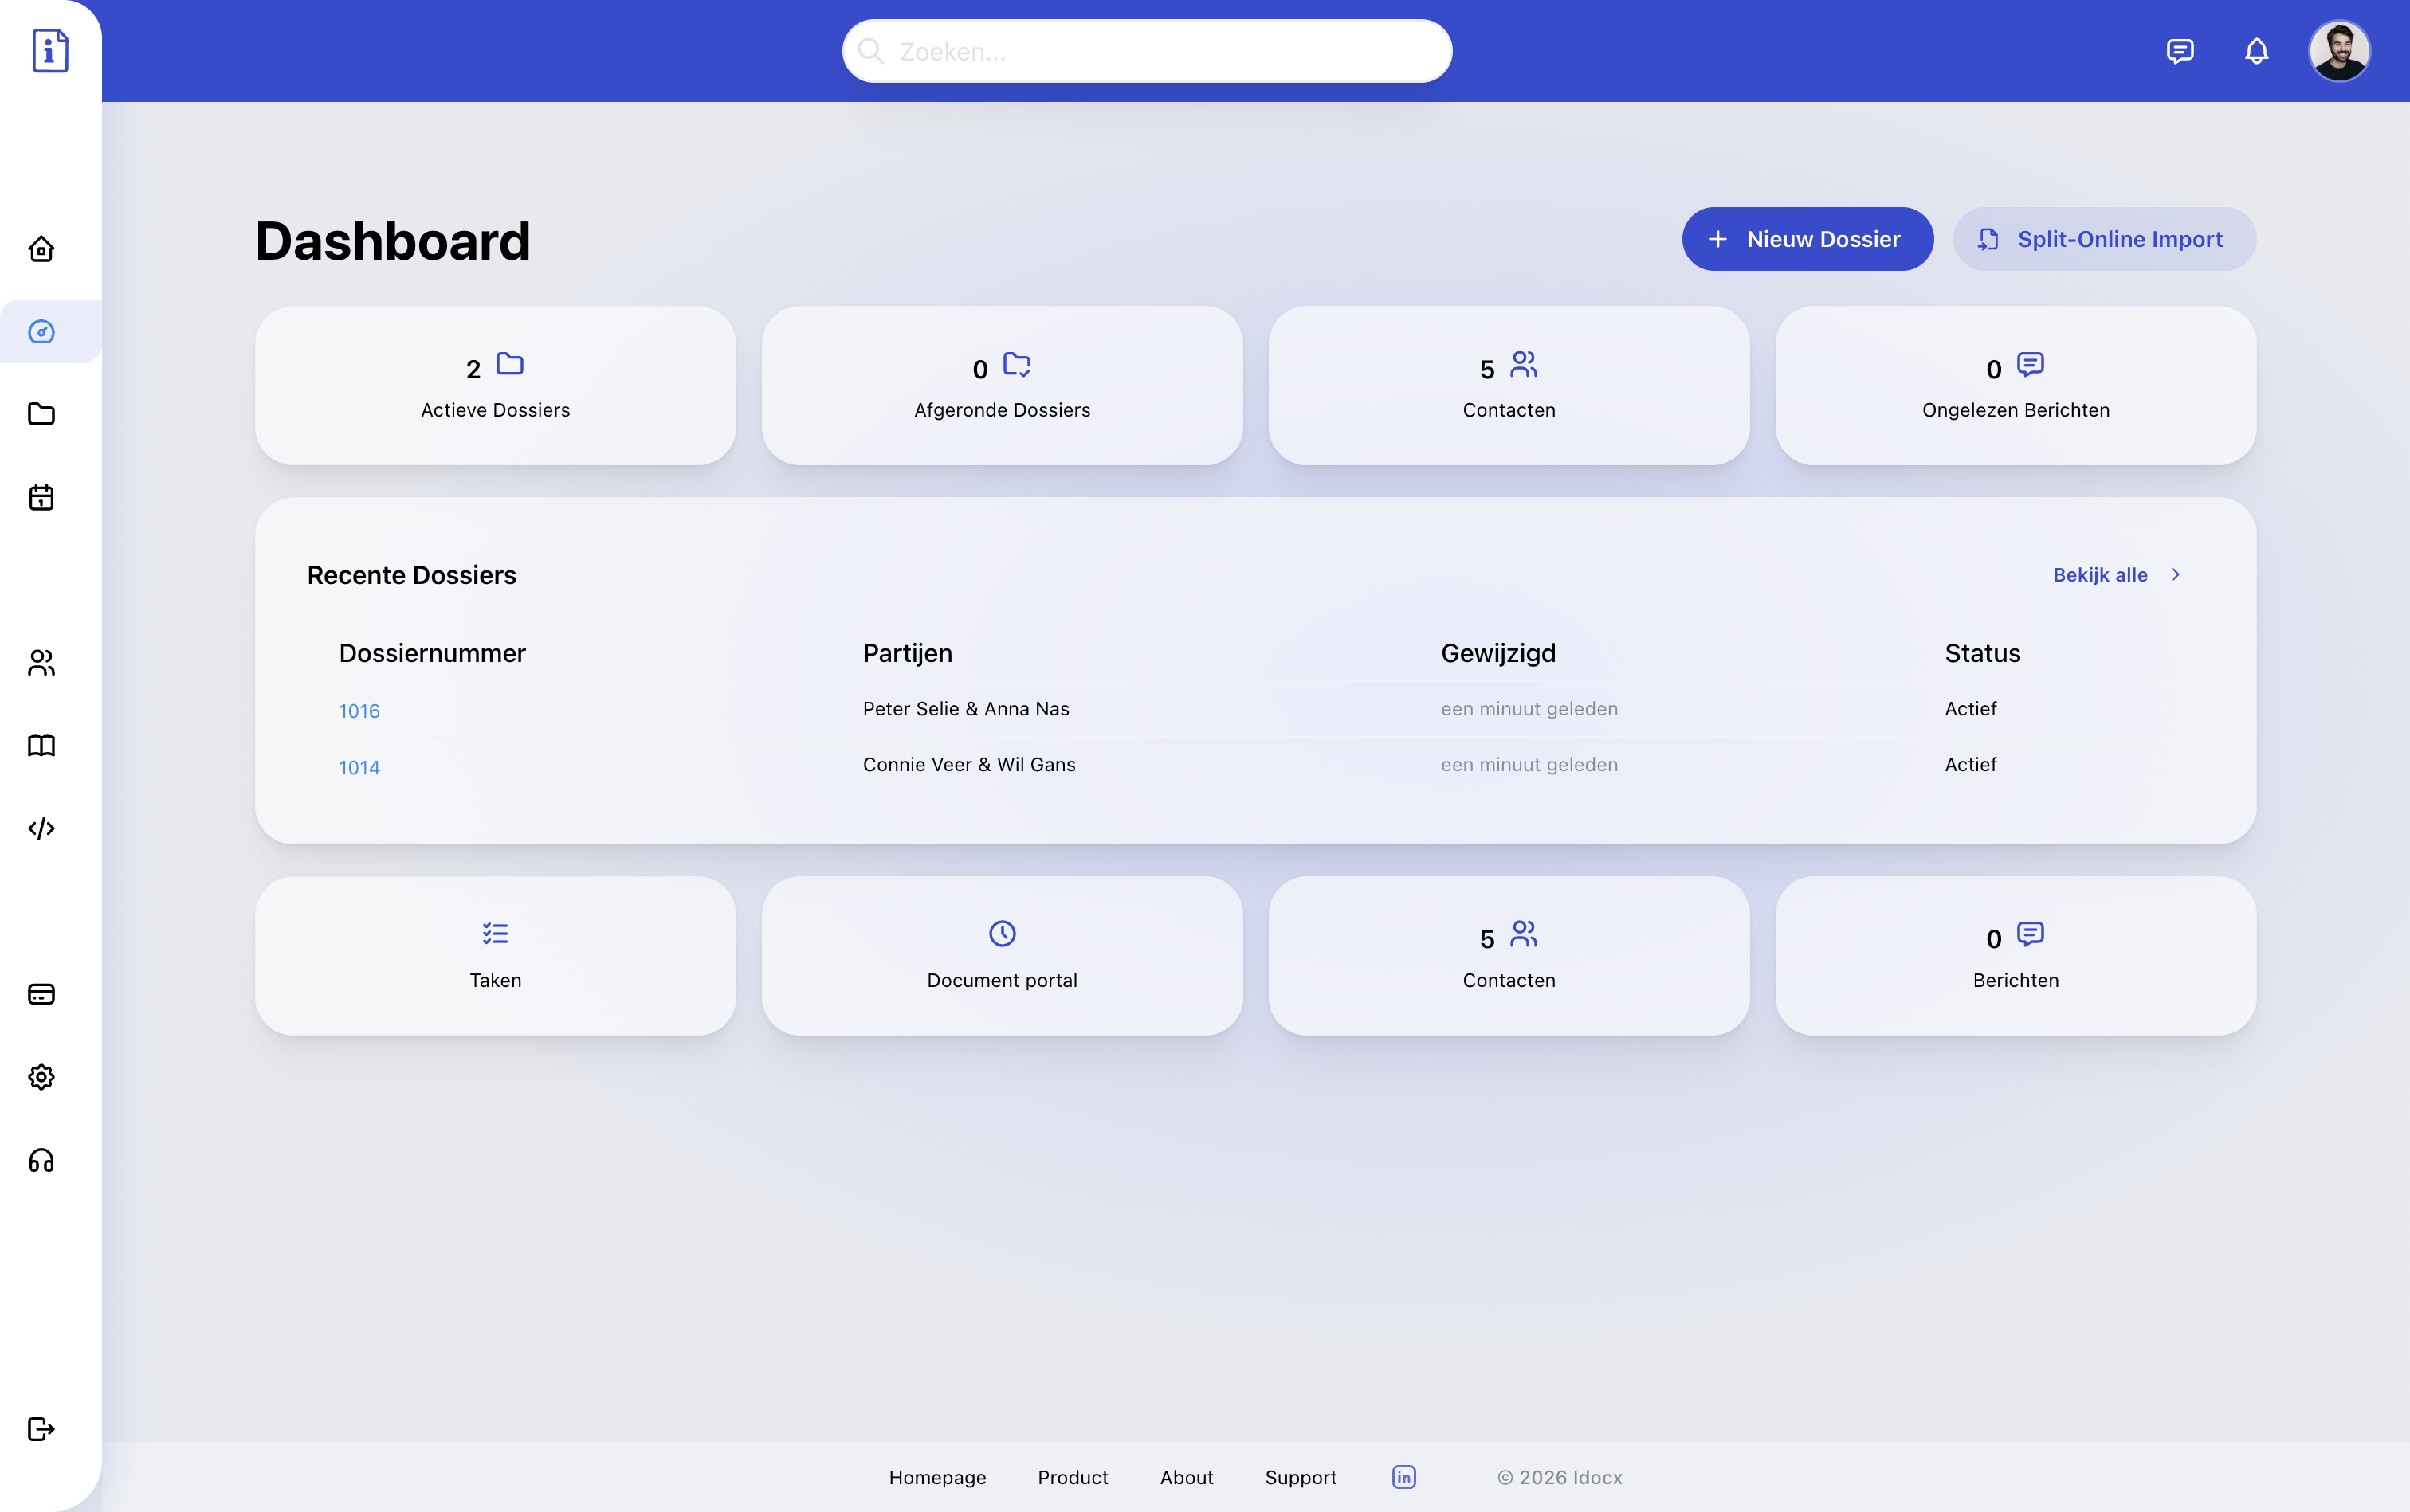Open the contacts people icon in sidebar

[41, 662]
